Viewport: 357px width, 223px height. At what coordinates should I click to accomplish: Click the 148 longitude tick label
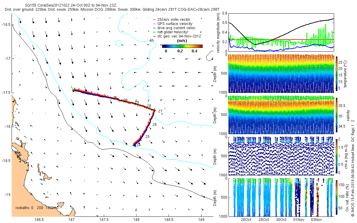(x=136, y=220)
